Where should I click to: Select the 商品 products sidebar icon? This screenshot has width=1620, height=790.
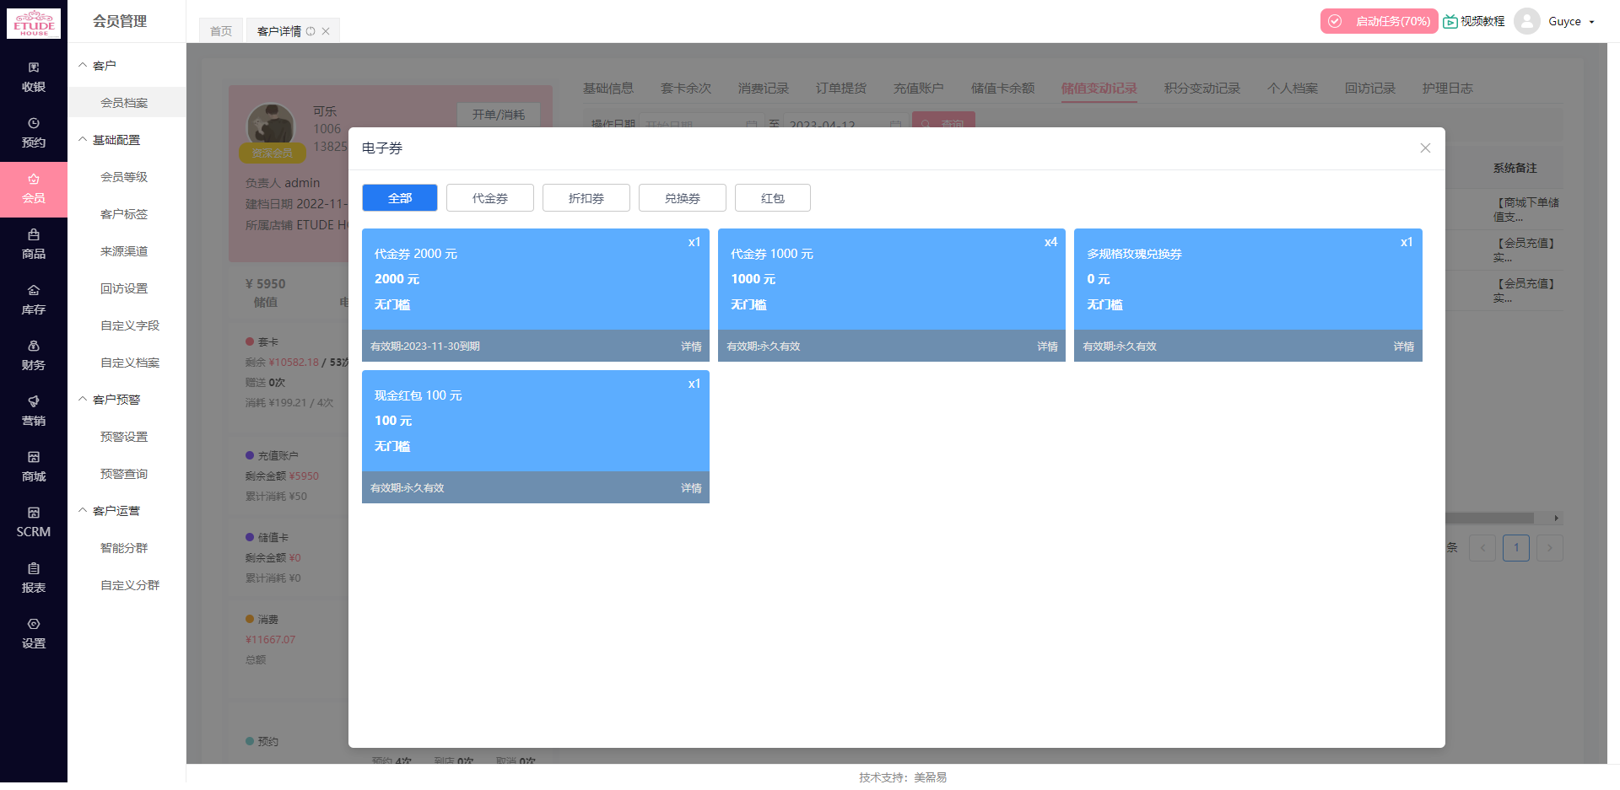[34, 245]
